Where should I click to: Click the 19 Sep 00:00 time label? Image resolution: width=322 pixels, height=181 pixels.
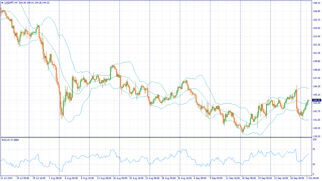tap(265, 178)
